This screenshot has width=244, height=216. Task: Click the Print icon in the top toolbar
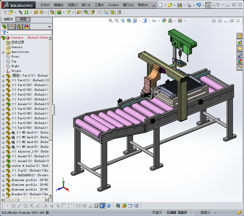189,5
